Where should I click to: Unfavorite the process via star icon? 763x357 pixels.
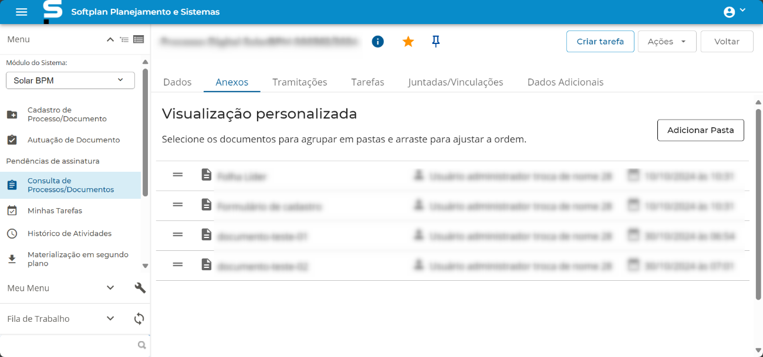click(408, 41)
